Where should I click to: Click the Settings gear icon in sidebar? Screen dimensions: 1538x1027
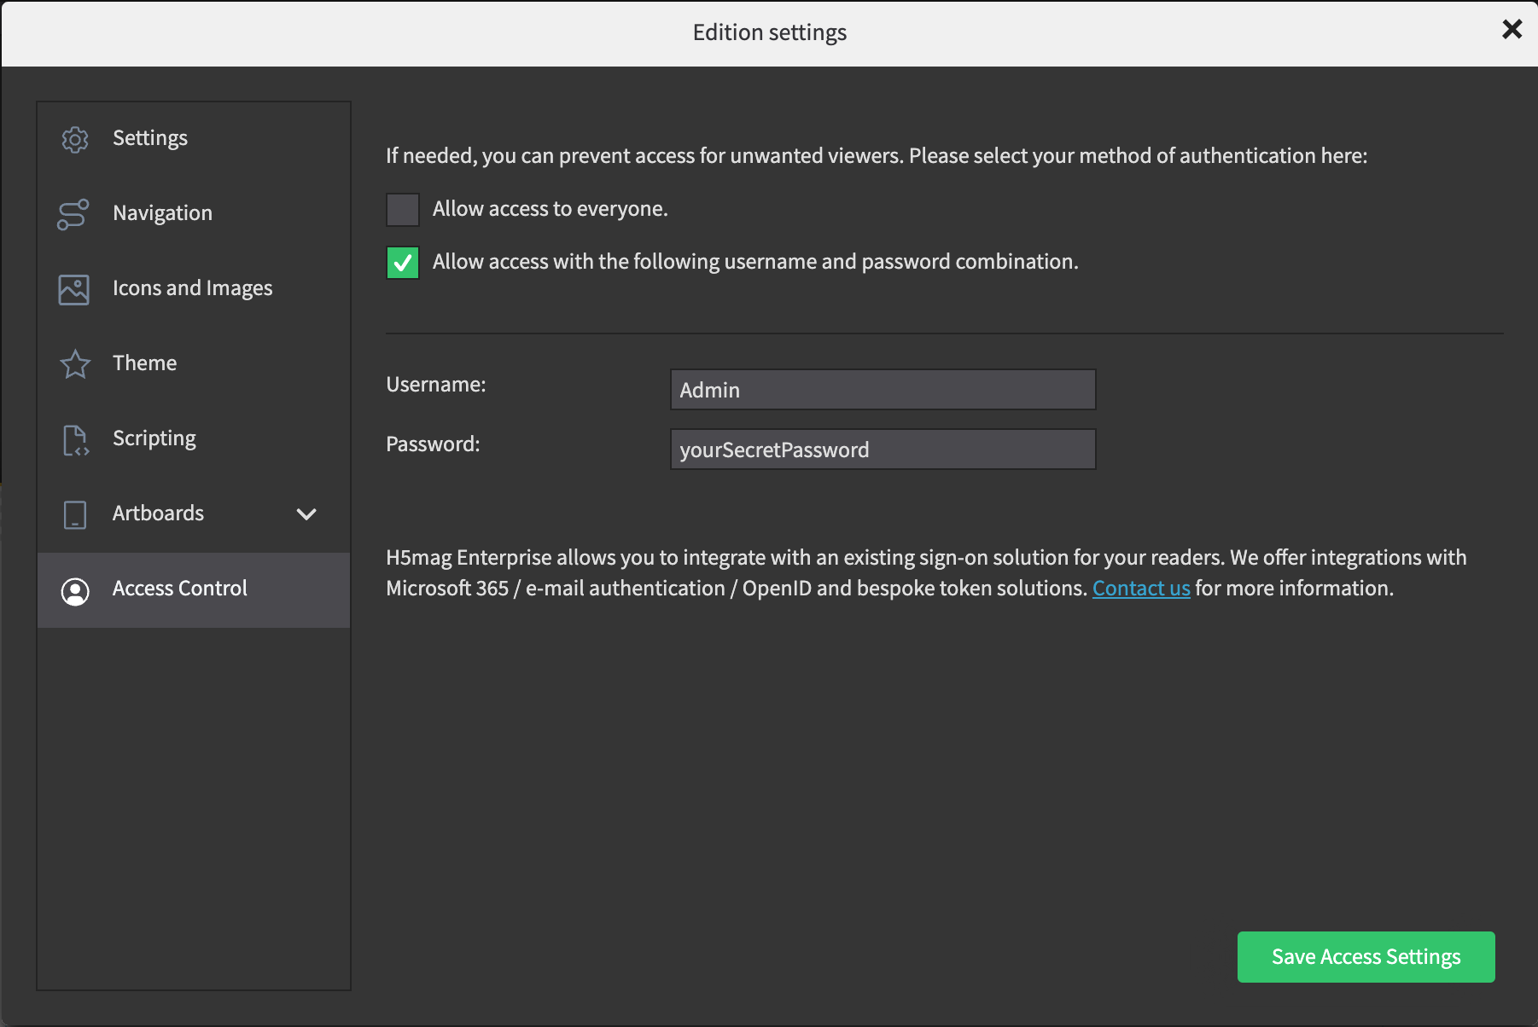click(75, 139)
